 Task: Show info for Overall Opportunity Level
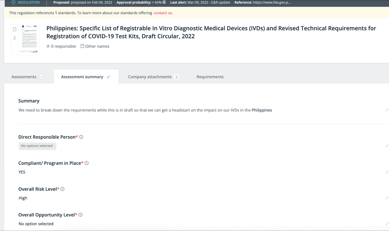[x=81, y=215]
